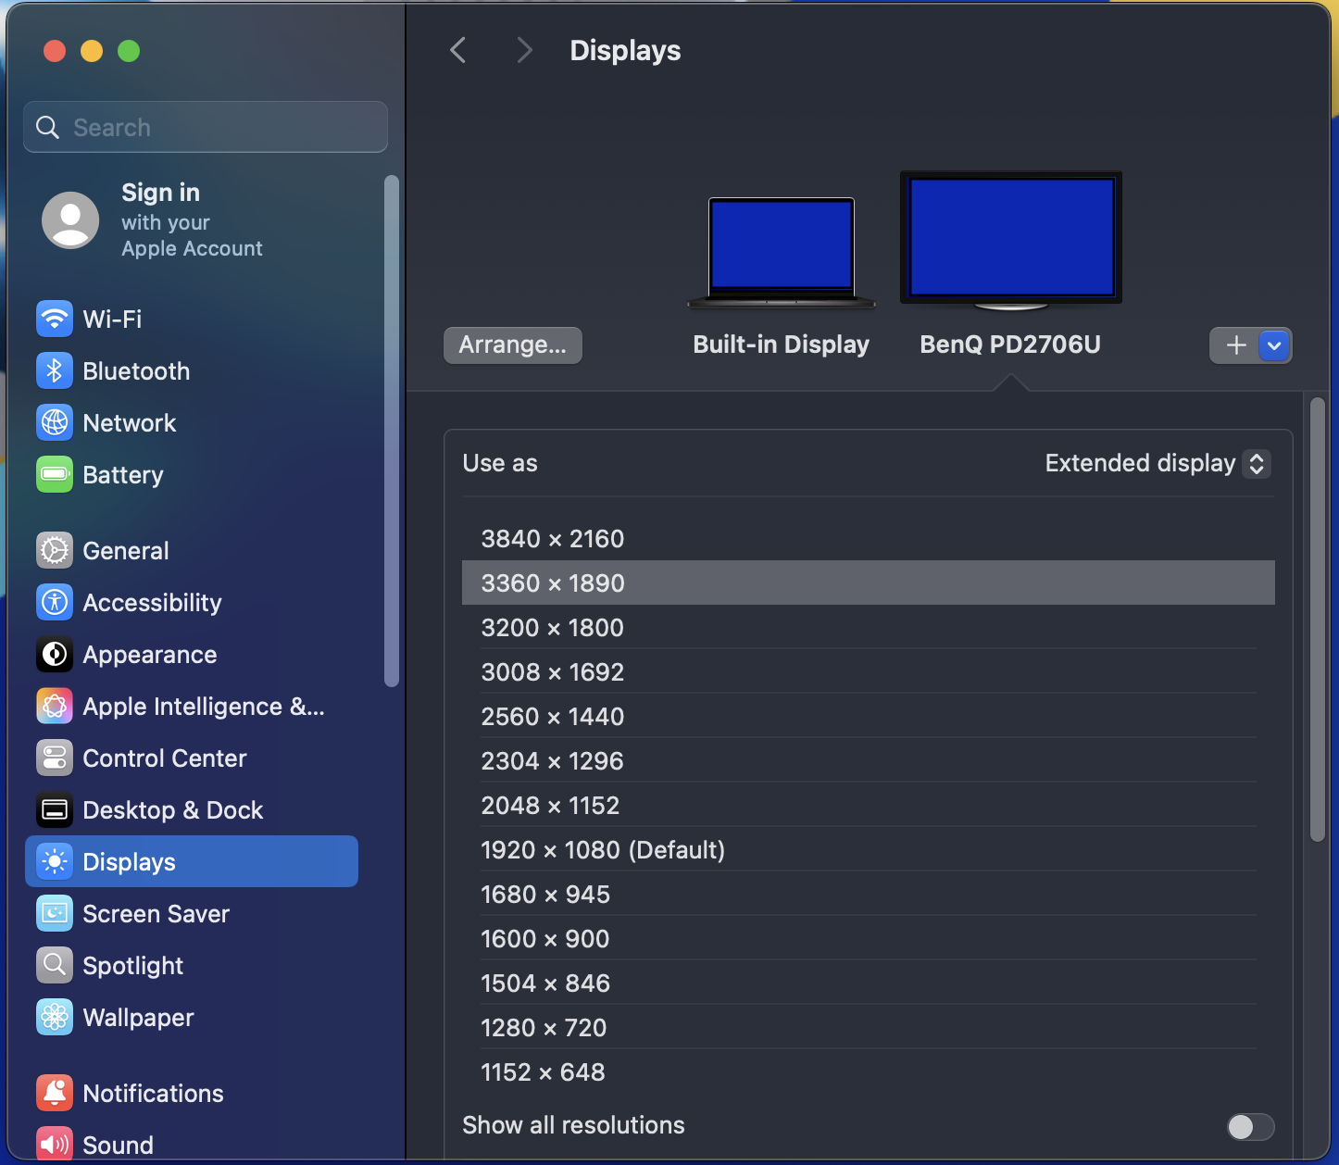Click the resolution pane vertical scrollbar

(x=1318, y=619)
